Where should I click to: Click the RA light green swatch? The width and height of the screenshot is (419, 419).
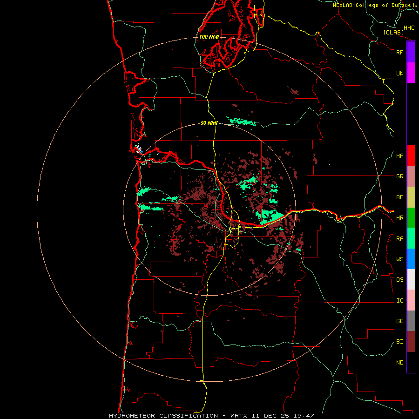[411, 238]
